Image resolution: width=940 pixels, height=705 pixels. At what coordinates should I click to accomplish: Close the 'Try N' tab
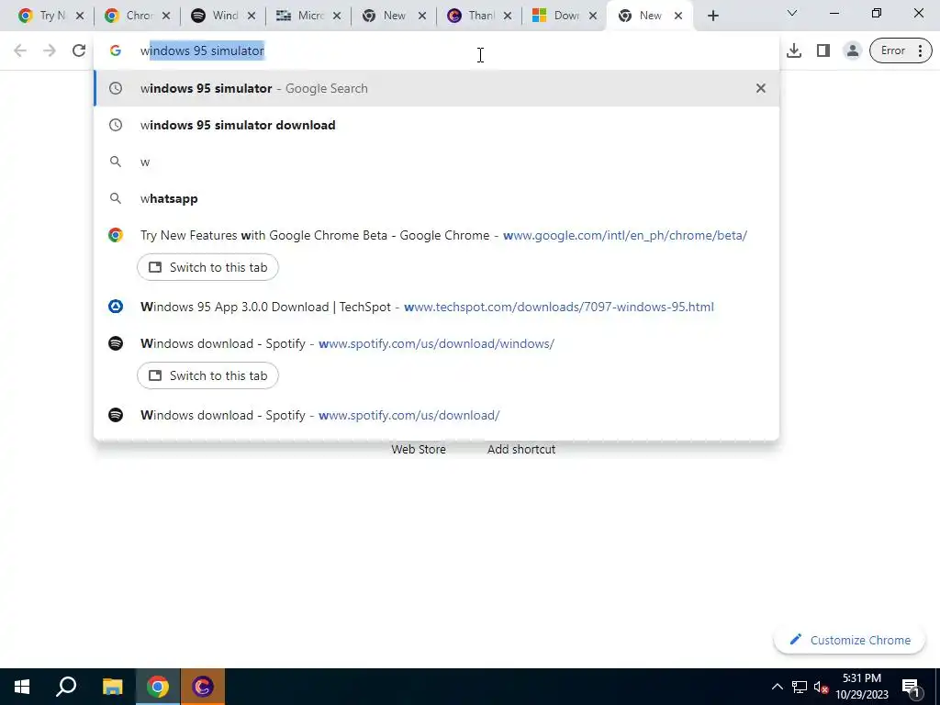tap(80, 17)
